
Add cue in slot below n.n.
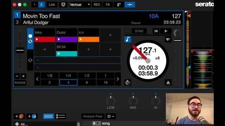pos(89,49)
